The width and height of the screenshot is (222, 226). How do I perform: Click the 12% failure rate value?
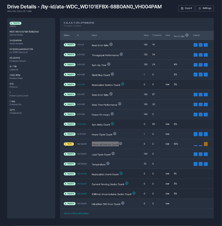click(x=176, y=144)
